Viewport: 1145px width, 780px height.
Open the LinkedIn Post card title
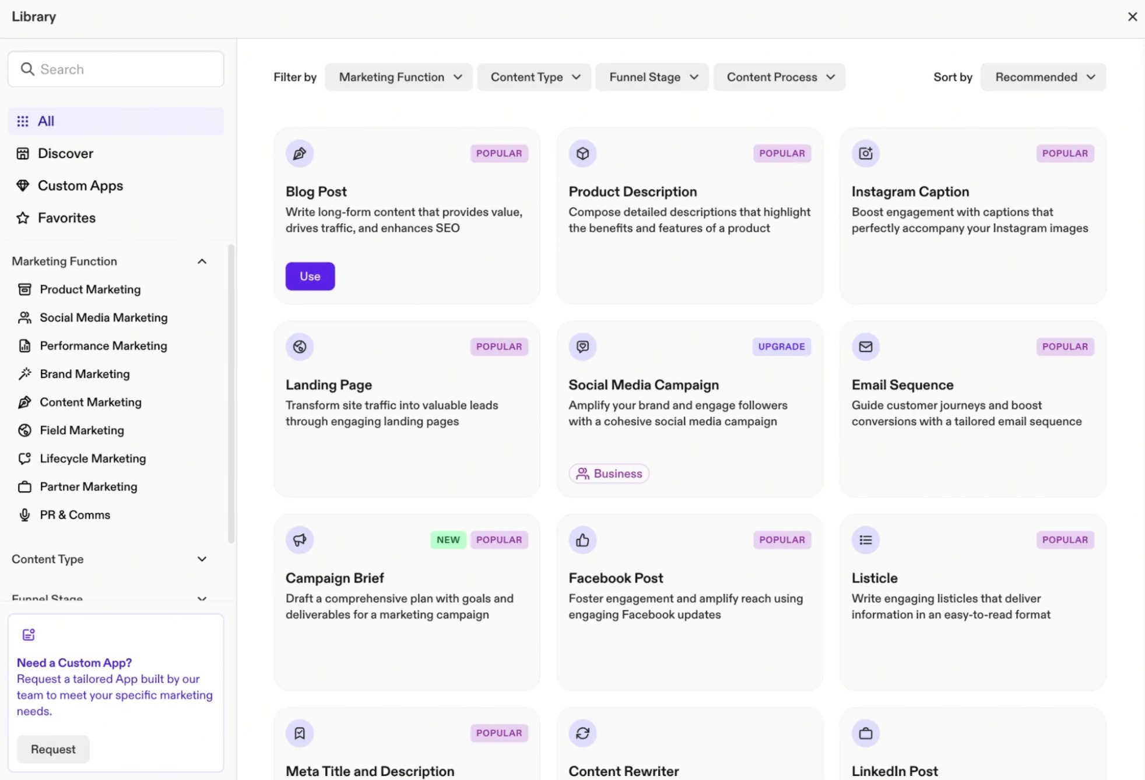pyautogui.click(x=895, y=771)
